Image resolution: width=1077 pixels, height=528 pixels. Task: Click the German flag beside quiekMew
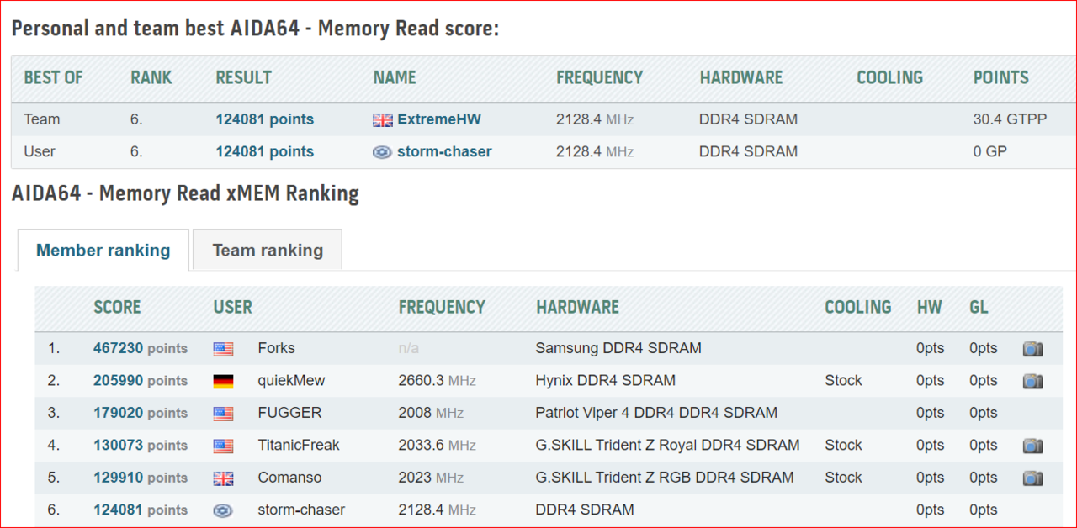[x=223, y=381]
